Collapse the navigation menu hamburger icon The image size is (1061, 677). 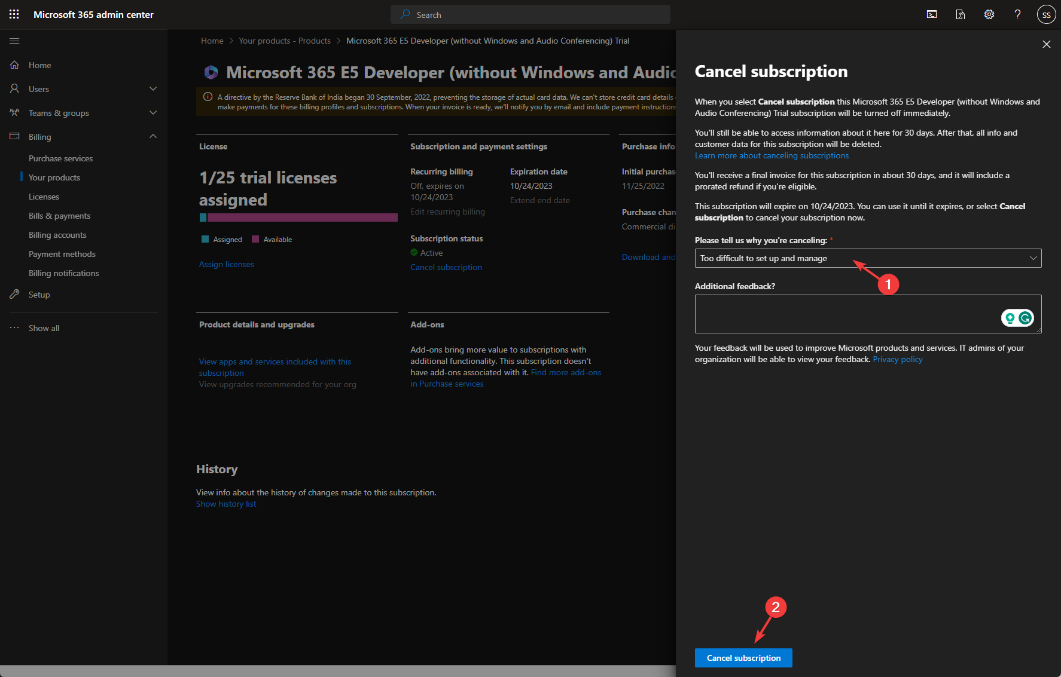(15, 41)
